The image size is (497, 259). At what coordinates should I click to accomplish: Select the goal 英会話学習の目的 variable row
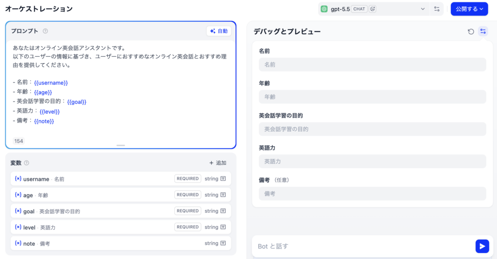121,211
